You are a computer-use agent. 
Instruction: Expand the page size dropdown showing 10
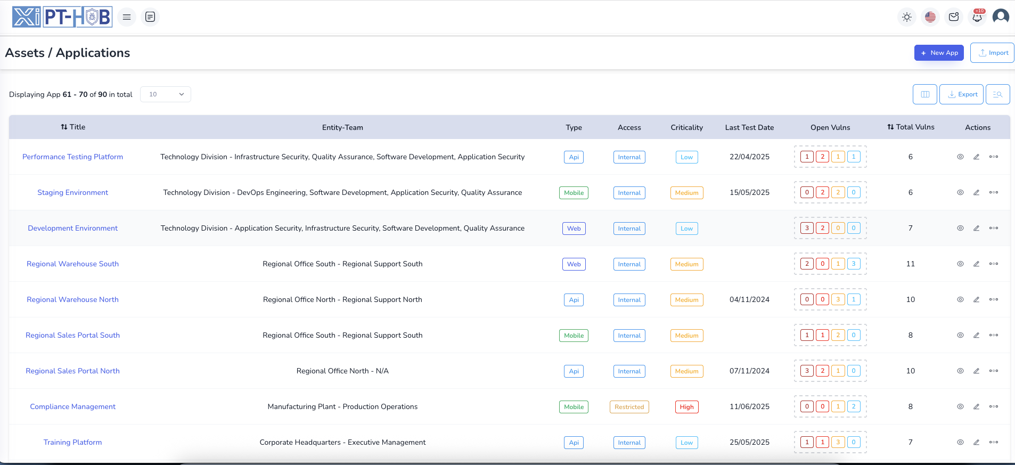point(166,94)
